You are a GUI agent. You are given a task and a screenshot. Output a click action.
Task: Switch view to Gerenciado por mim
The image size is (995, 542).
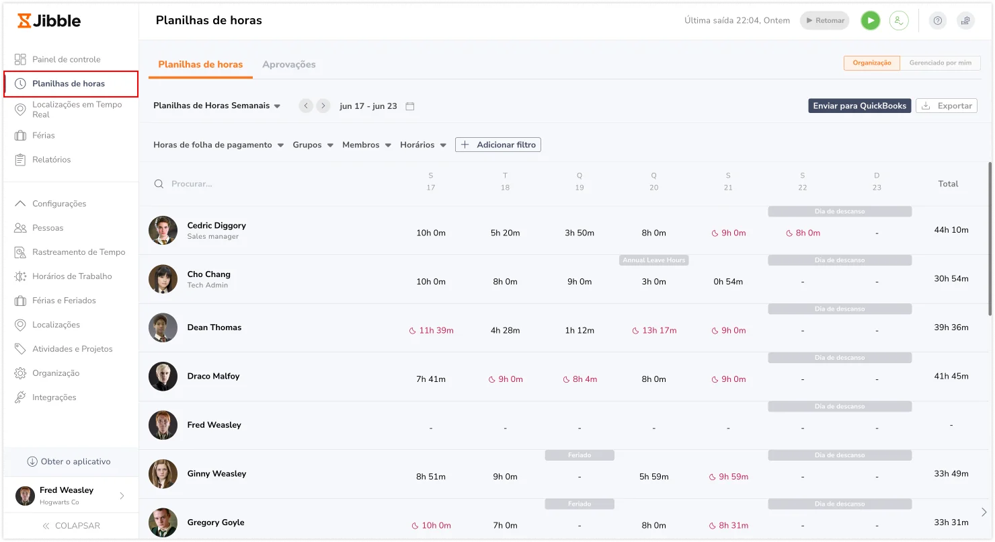click(940, 63)
